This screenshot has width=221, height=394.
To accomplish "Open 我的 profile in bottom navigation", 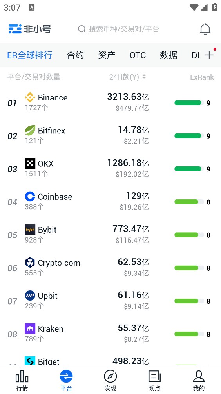I will pos(199,380).
